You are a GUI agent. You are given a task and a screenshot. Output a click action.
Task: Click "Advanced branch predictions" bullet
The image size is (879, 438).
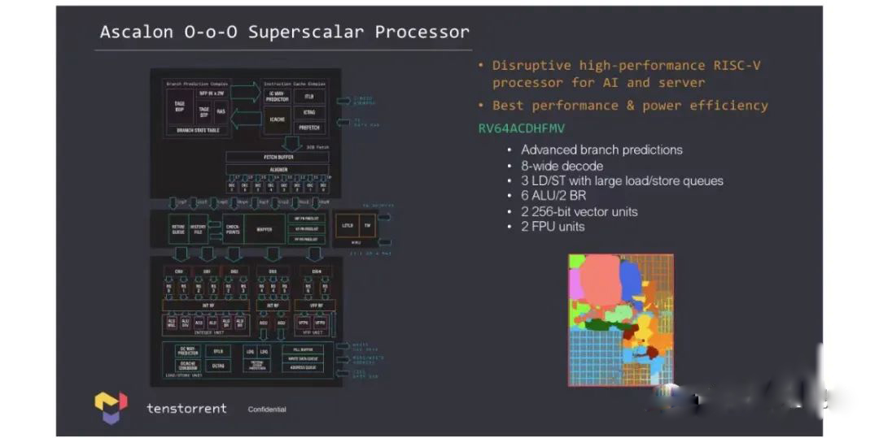(601, 150)
